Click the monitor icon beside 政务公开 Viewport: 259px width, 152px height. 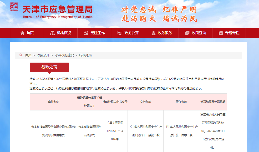click(x=120, y=33)
